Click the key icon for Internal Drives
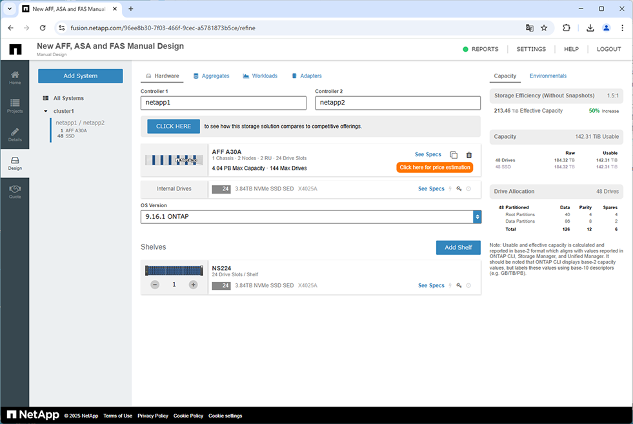This screenshot has height=424, width=633. pos(459,188)
